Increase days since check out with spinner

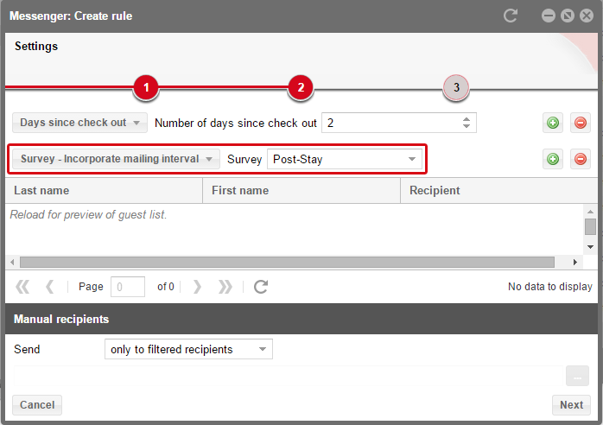[467, 119]
